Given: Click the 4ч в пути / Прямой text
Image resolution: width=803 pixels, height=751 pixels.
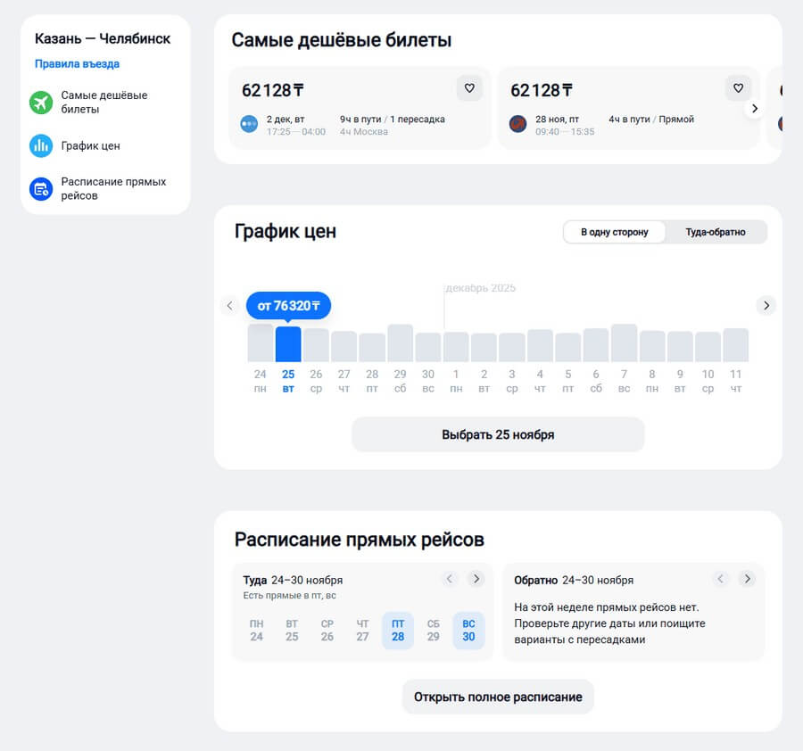Looking at the screenshot, I should [651, 120].
